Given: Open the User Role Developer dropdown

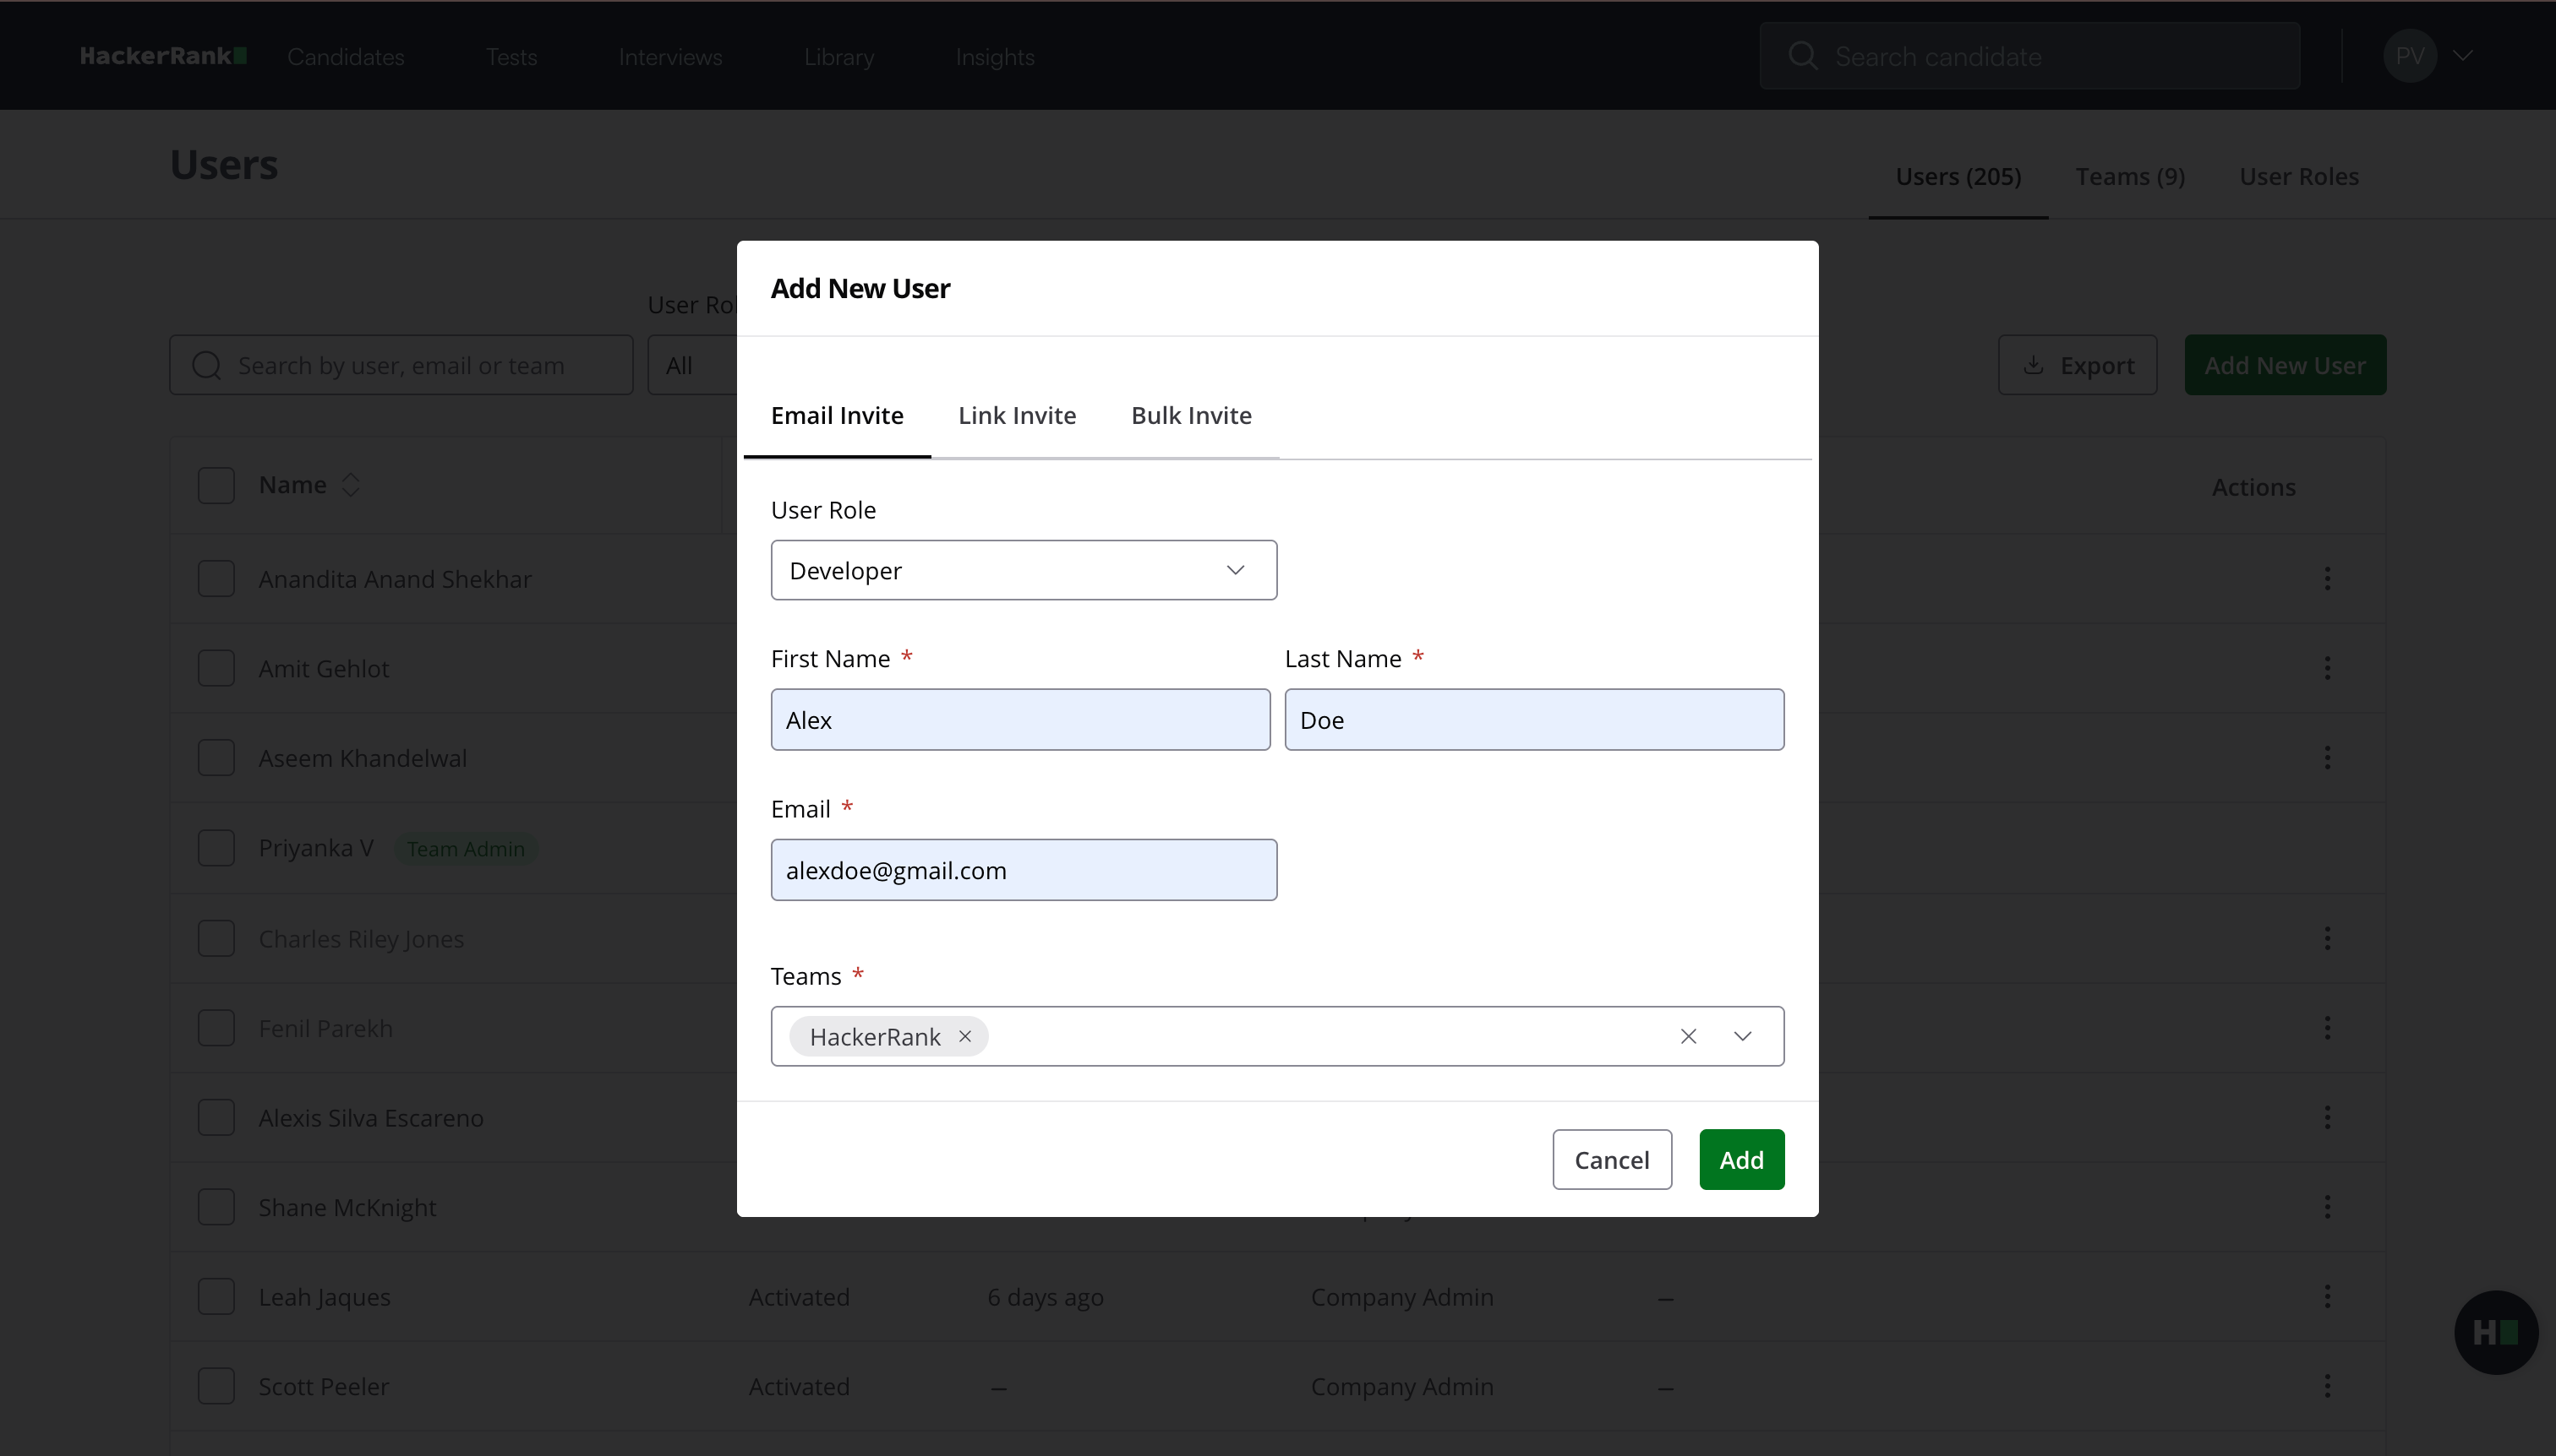Looking at the screenshot, I should (x=1023, y=570).
